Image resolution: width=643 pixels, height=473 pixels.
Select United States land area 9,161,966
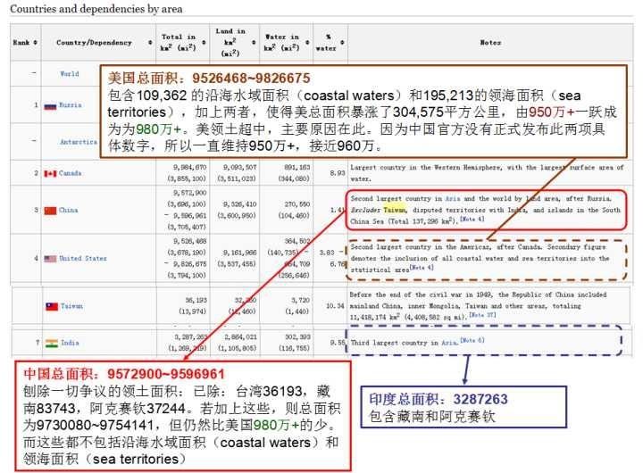[x=240, y=253]
